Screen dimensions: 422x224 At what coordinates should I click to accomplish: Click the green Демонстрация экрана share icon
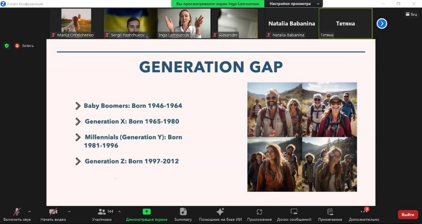click(x=147, y=211)
